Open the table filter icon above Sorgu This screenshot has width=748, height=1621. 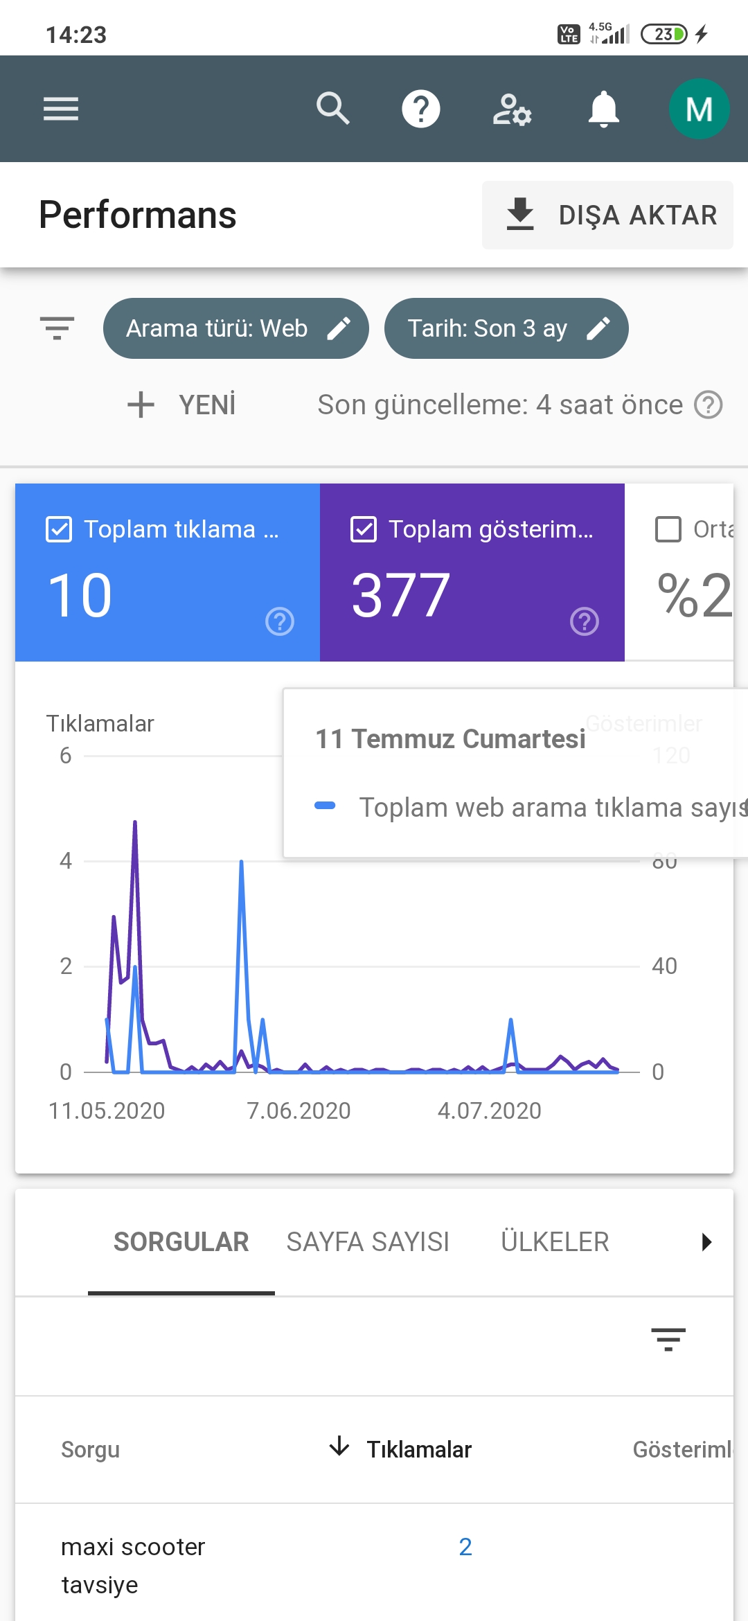668,1339
